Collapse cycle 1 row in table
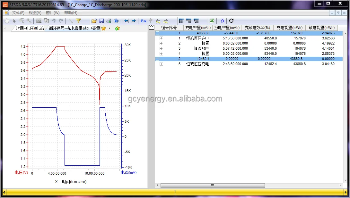This screenshot has width=350, height=198. tap(157, 33)
